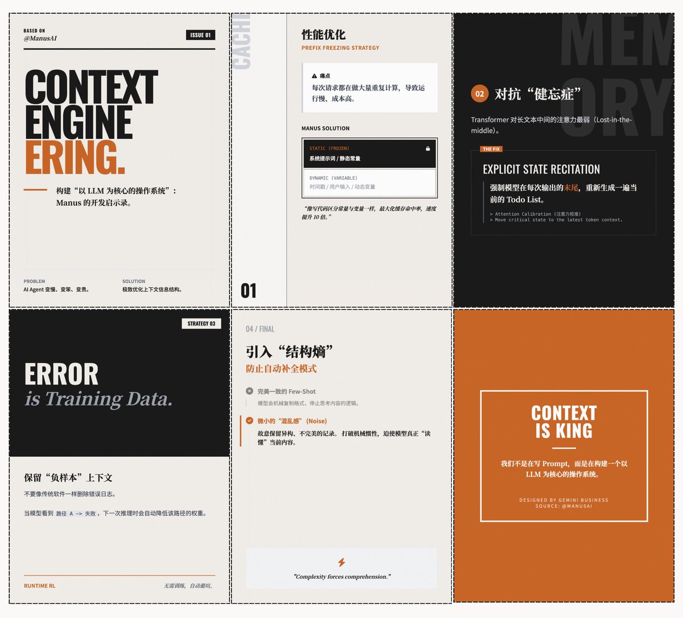Image resolution: width=683 pixels, height=618 pixels.
Task: Click the DESIGNED BY GEMINI BUSINESS credit
Action: pos(563,500)
